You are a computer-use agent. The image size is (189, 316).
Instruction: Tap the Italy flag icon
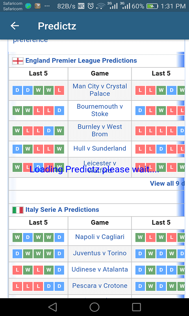pos(18,210)
